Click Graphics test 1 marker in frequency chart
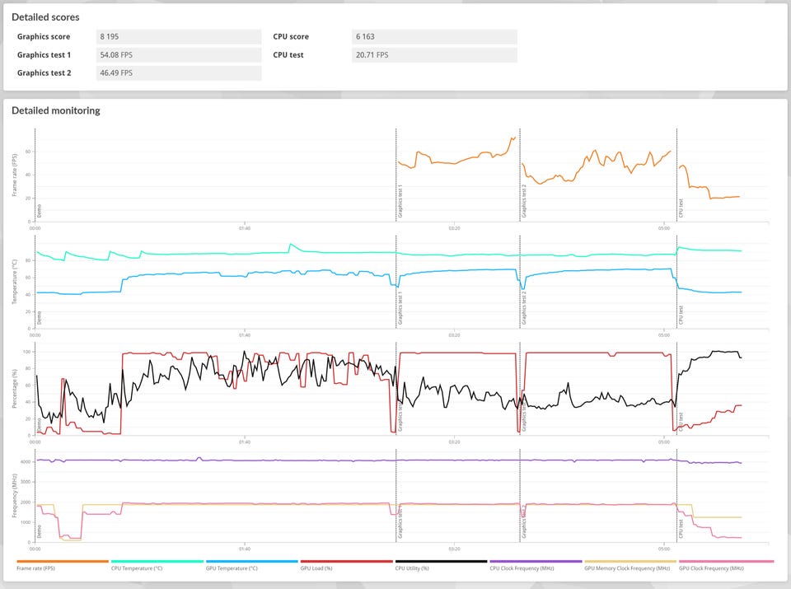The width and height of the screenshot is (791, 589). [x=400, y=522]
